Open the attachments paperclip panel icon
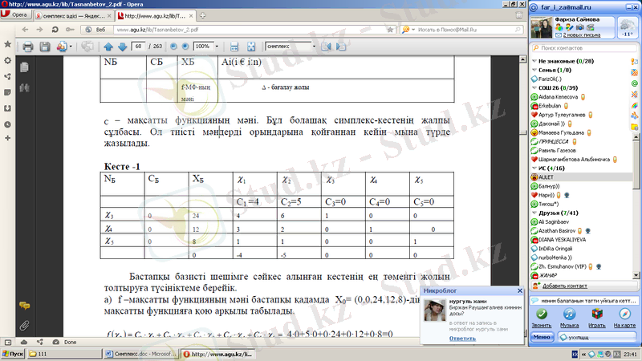This screenshot has height=361, width=642. click(x=24, y=325)
